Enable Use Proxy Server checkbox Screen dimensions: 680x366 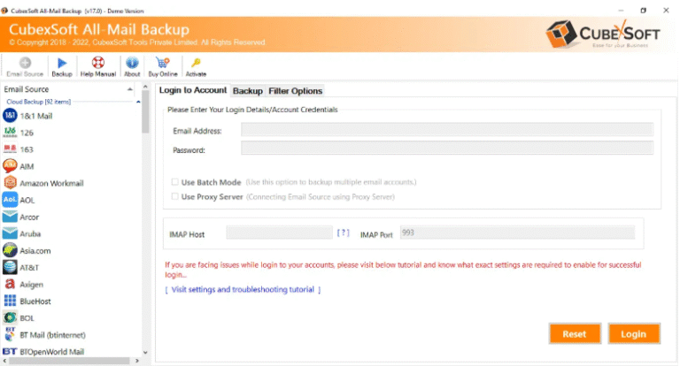click(174, 196)
